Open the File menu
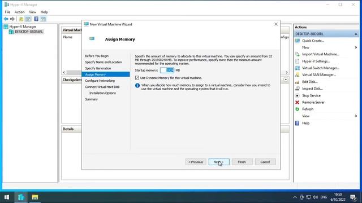The width and height of the screenshot is (362, 203). (7, 12)
